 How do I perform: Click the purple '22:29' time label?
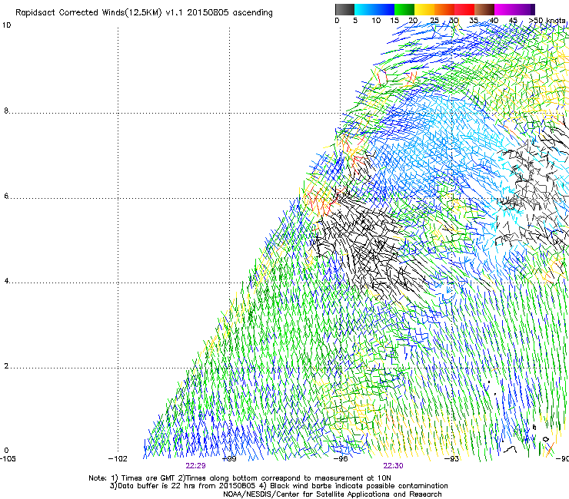pos(195,466)
